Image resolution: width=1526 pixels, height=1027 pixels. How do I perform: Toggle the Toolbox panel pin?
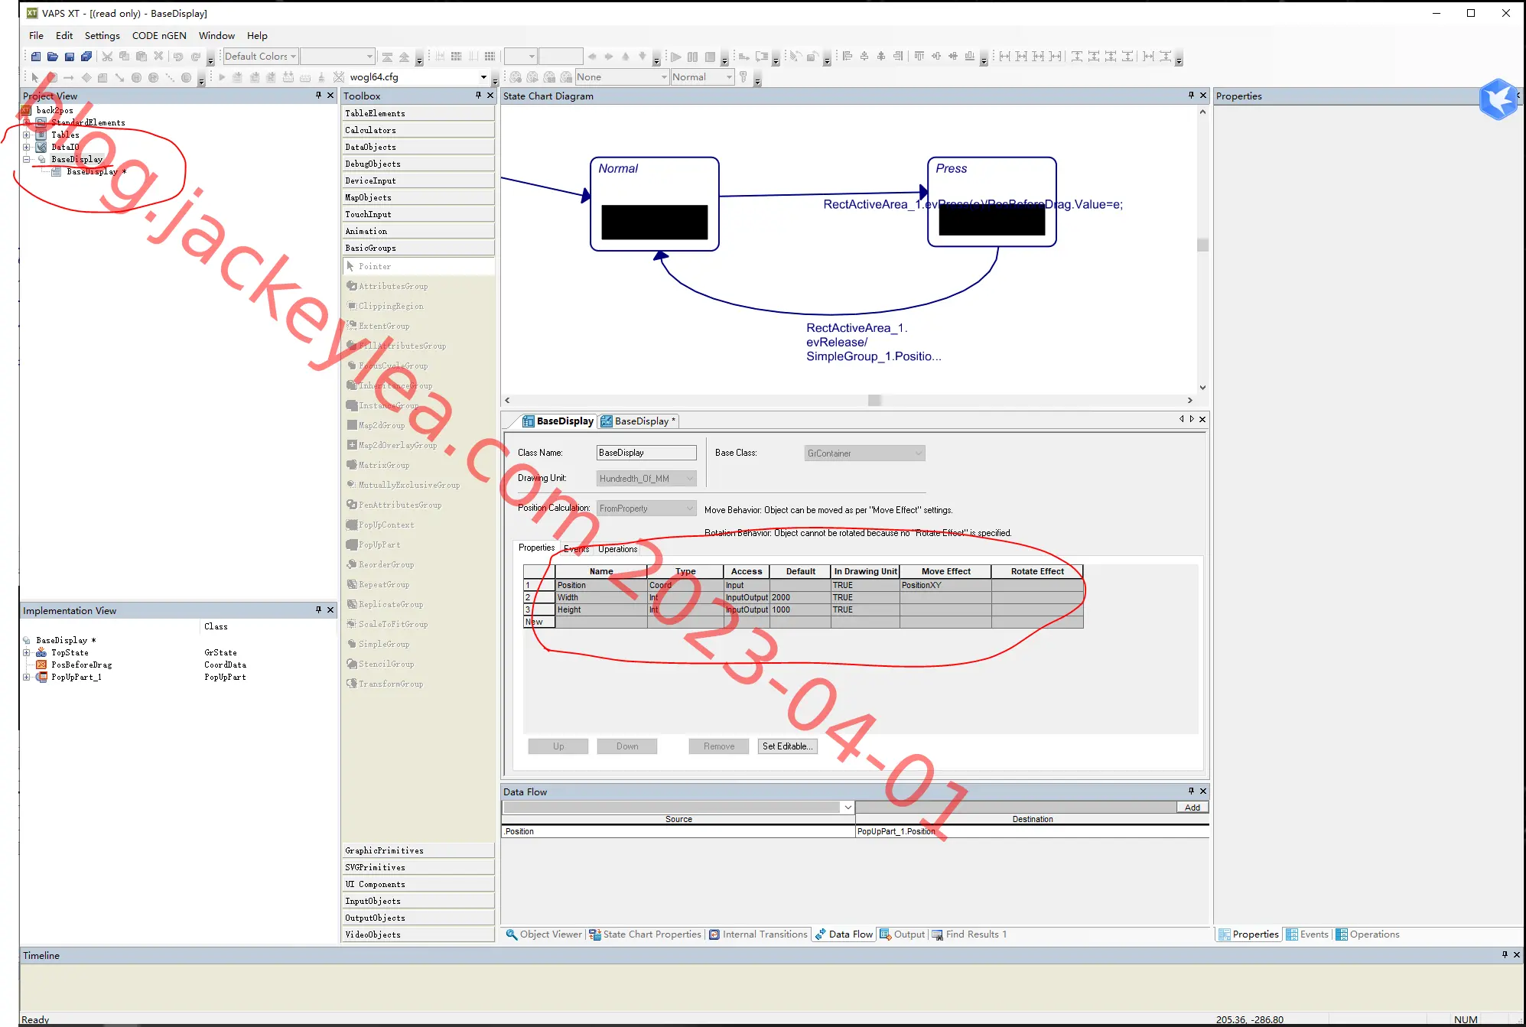(479, 96)
